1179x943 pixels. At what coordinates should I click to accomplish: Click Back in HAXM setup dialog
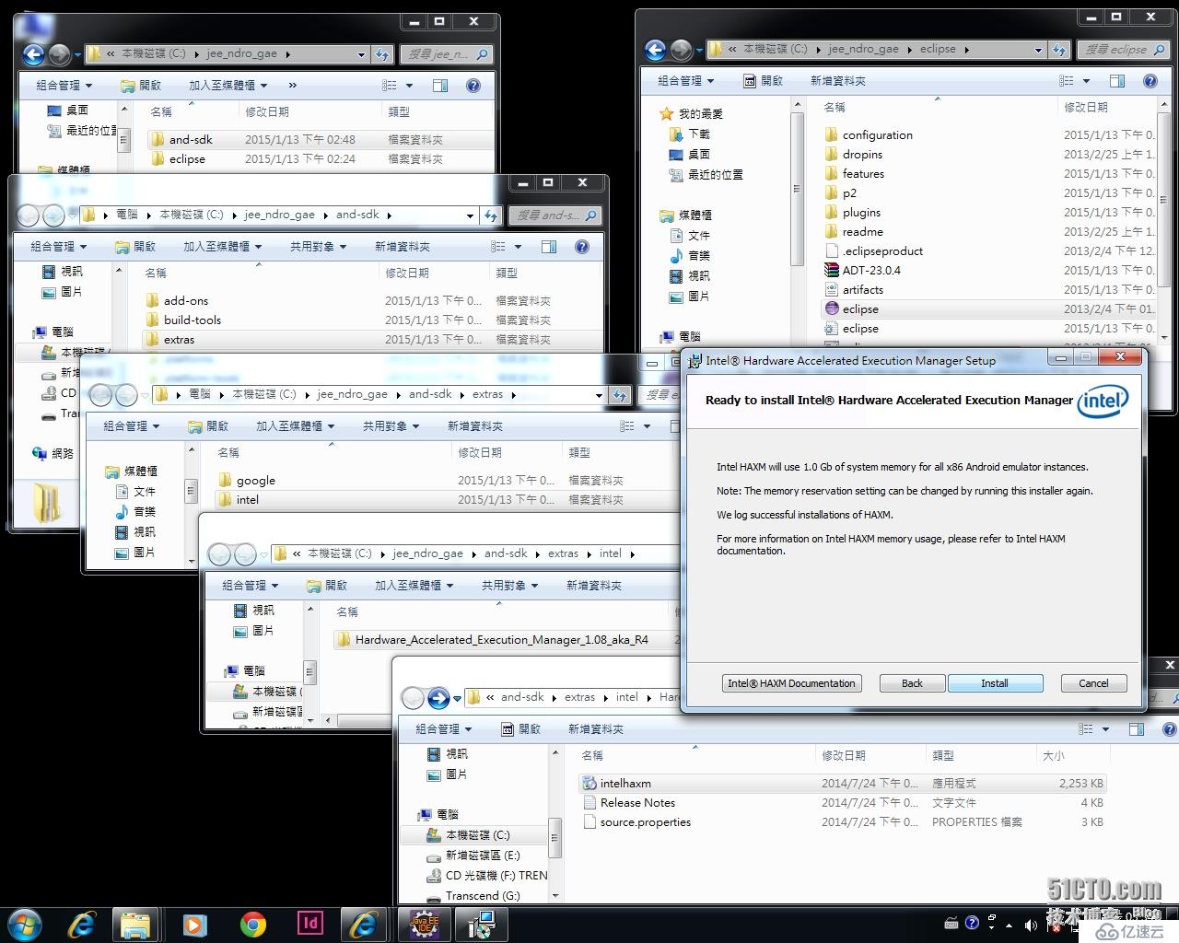coord(912,683)
